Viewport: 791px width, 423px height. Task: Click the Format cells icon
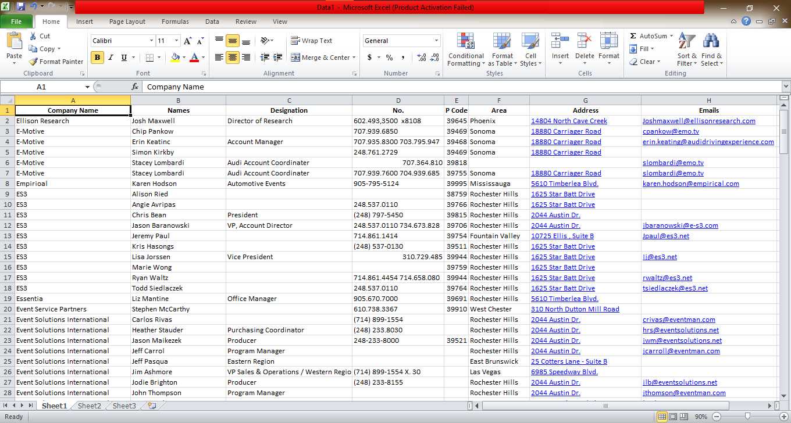[609, 42]
